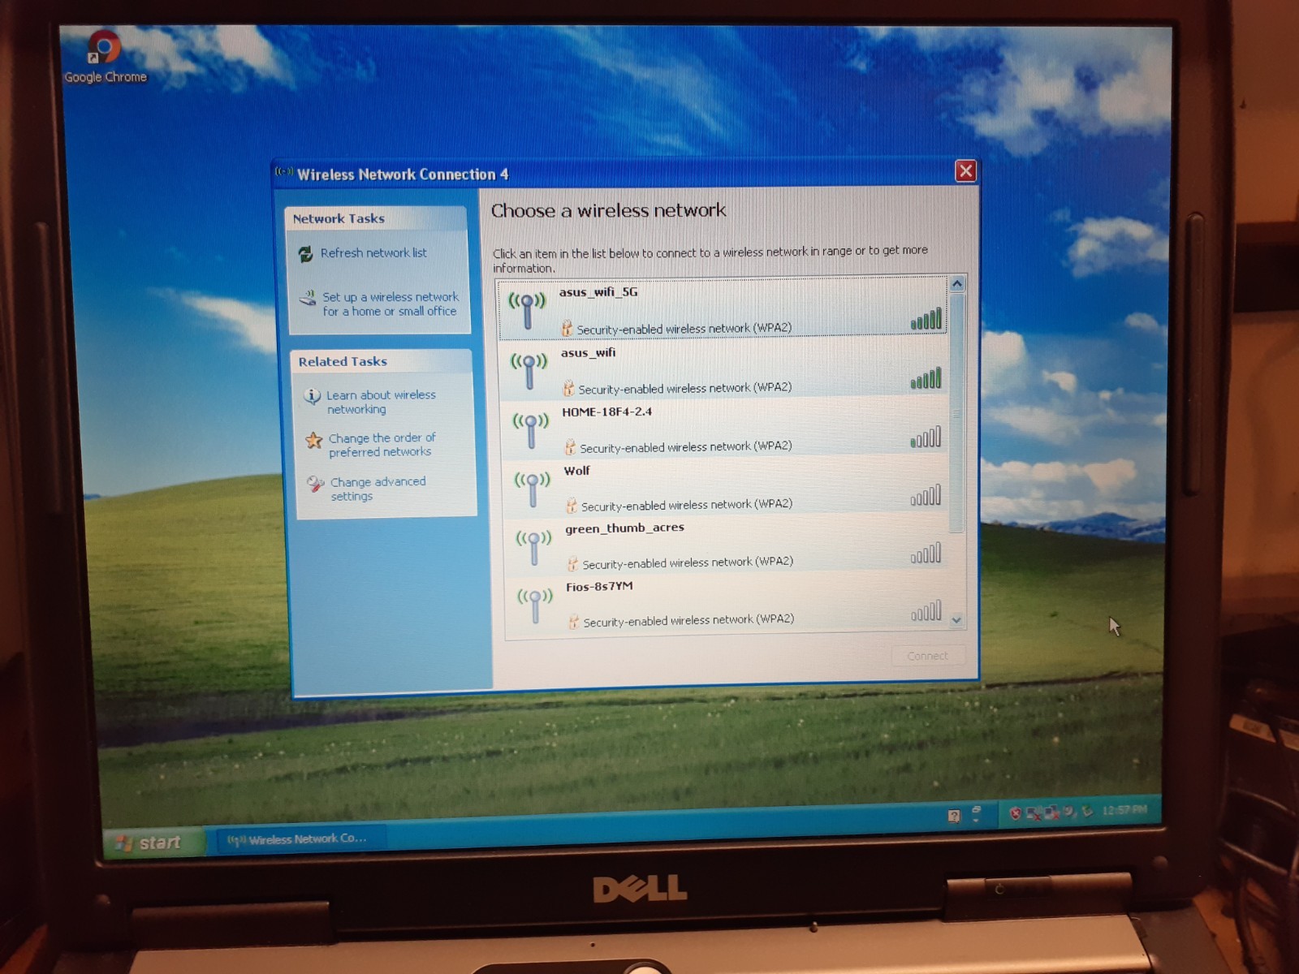Click the Safely Remove Hardware tray icon
Image resolution: width=1299 pixels, height=974 pixels.
1087,810
